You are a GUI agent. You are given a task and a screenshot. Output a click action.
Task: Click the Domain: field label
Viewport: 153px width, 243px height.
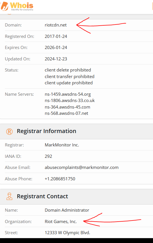[x=13, y=25]
